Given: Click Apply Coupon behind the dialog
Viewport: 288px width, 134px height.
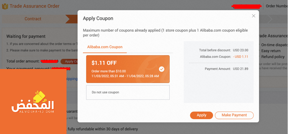Looking at the screenshot, I should tap(69, 61).
